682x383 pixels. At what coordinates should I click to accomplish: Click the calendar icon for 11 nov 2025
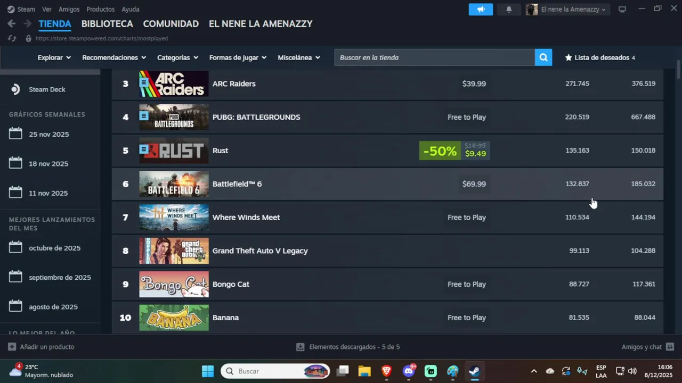[x=15, y=192]
